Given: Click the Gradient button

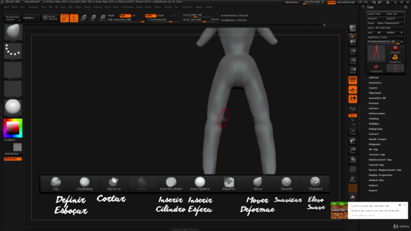Looking at the screenshot, I should point(10,140).
